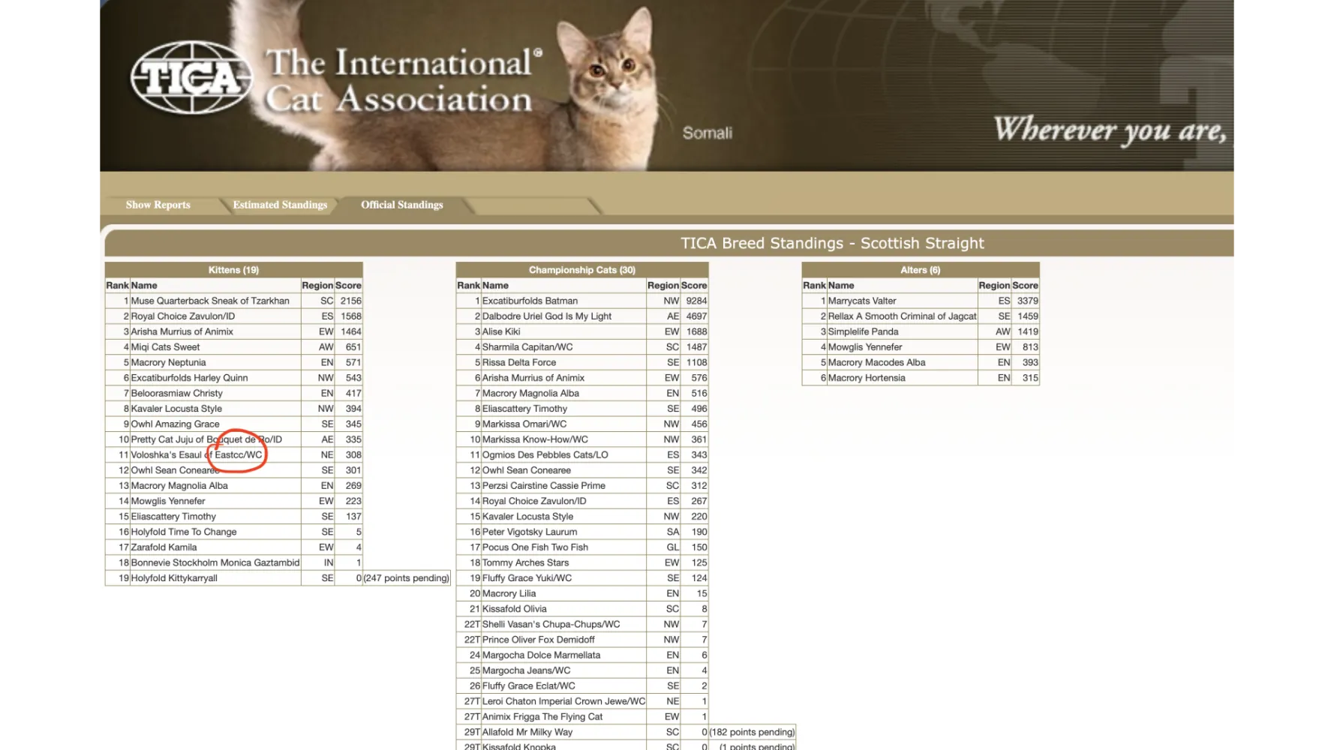Click Bonnevie Stockholm Monica Gaztambid entry
1334x750 pixels.
(215, 562)
